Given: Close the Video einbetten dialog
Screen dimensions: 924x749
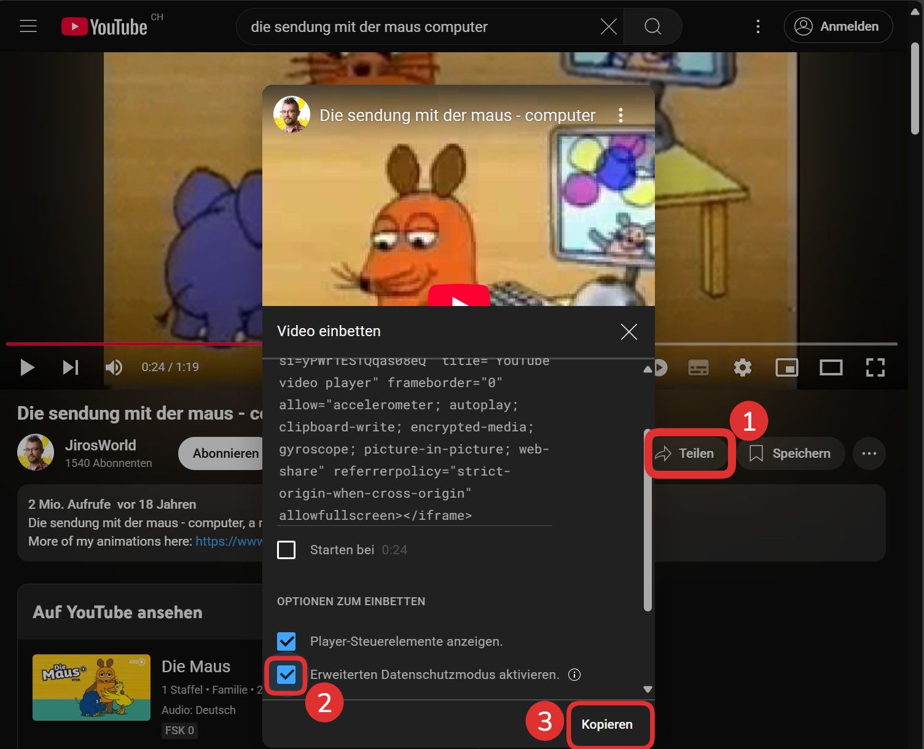Looking at the screenshot, I should point(628,332).
